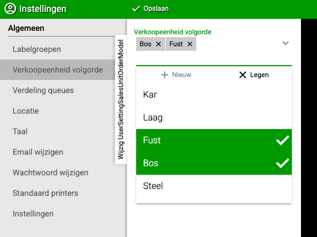Click the X icon beside Legen
Screen dimensions: 317x237
[x=243, y=75]
